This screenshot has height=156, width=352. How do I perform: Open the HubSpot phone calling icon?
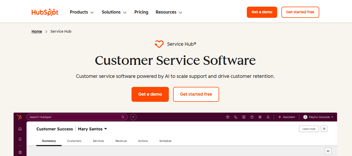click(x=236, y=117)
